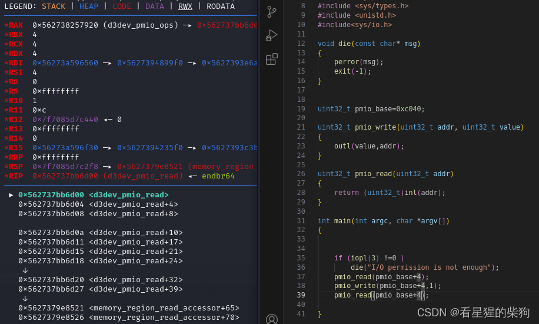Click R15 pointer 0x56273a596f30
The height and width of the screenshot is (324, 539).
click(65, 147)
